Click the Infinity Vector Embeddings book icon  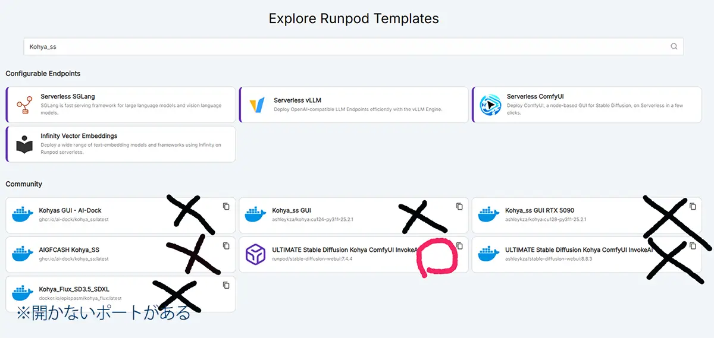[x=24, y=144]
